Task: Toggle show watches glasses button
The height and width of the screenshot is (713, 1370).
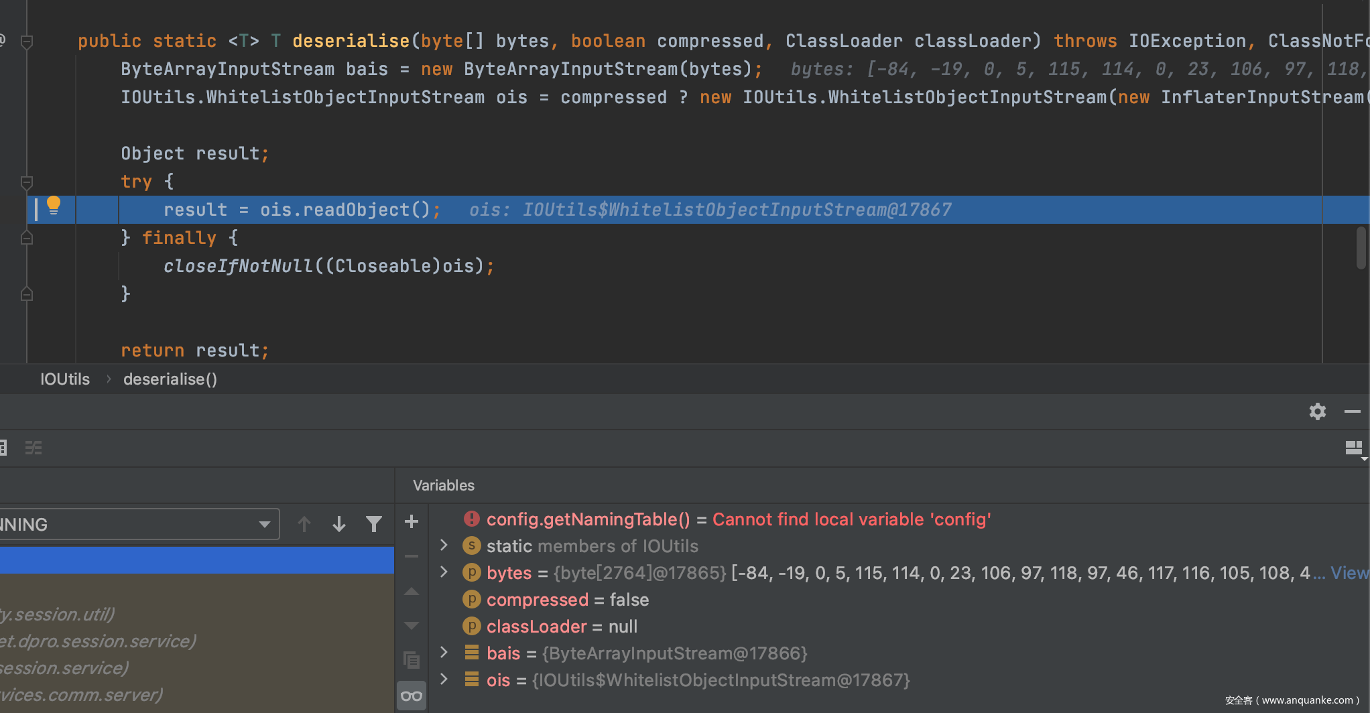Action: click(412, 696)
